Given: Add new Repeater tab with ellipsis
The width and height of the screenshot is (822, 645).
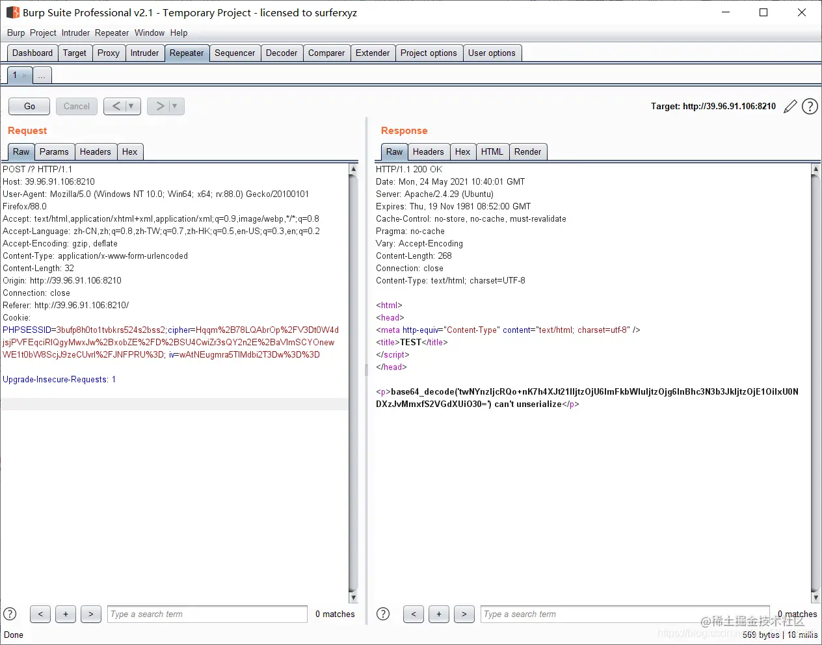Looking at the screenshot, I should (x=42, y=76).
